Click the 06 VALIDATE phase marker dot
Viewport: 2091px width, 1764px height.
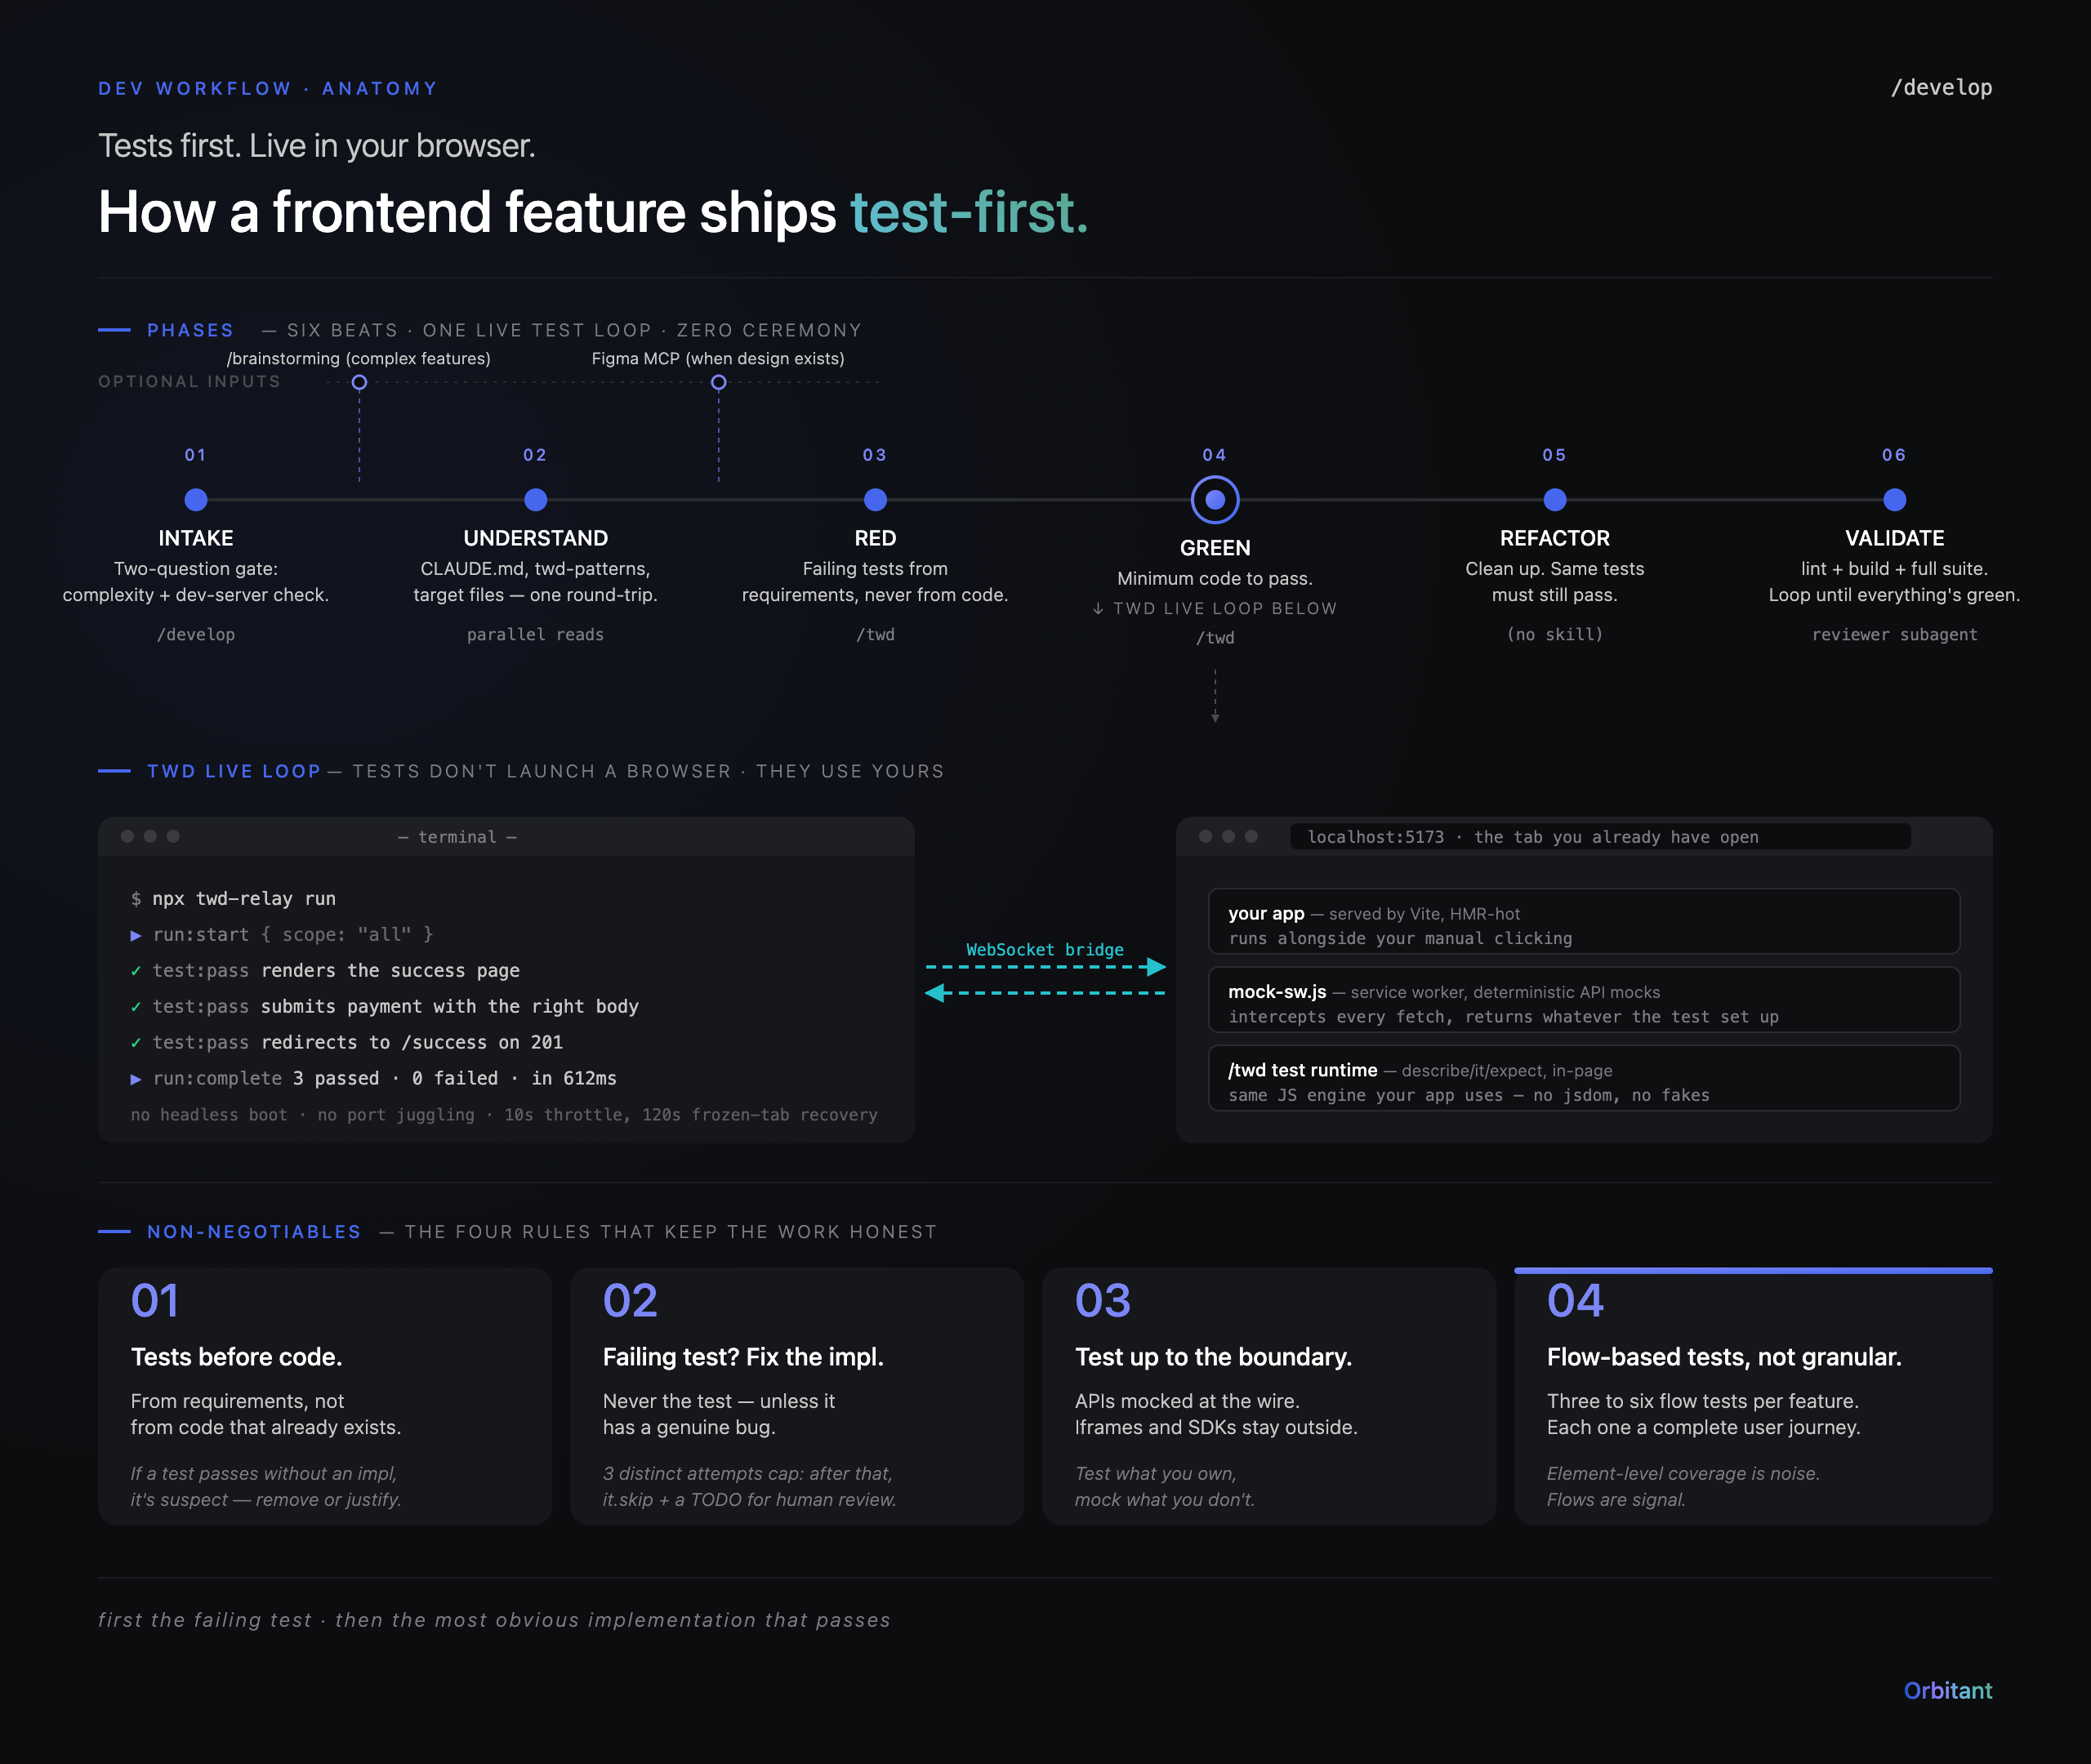point(1894,499)
